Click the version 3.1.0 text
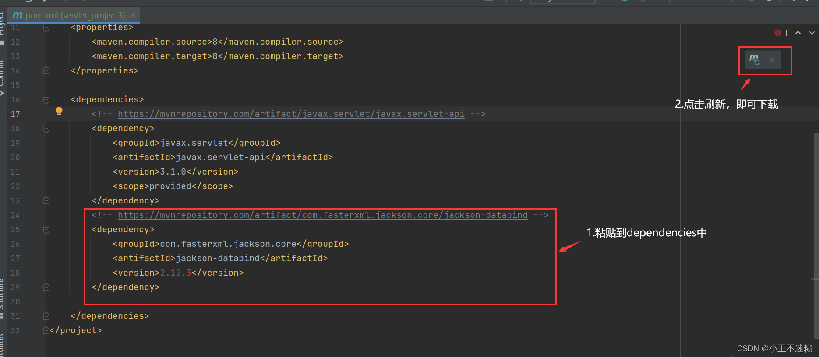The height and width of the screenshot is (357, 819). click(x=173, y=171)
